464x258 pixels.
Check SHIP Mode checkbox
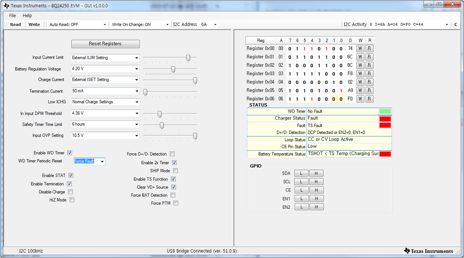coord(175,171)
